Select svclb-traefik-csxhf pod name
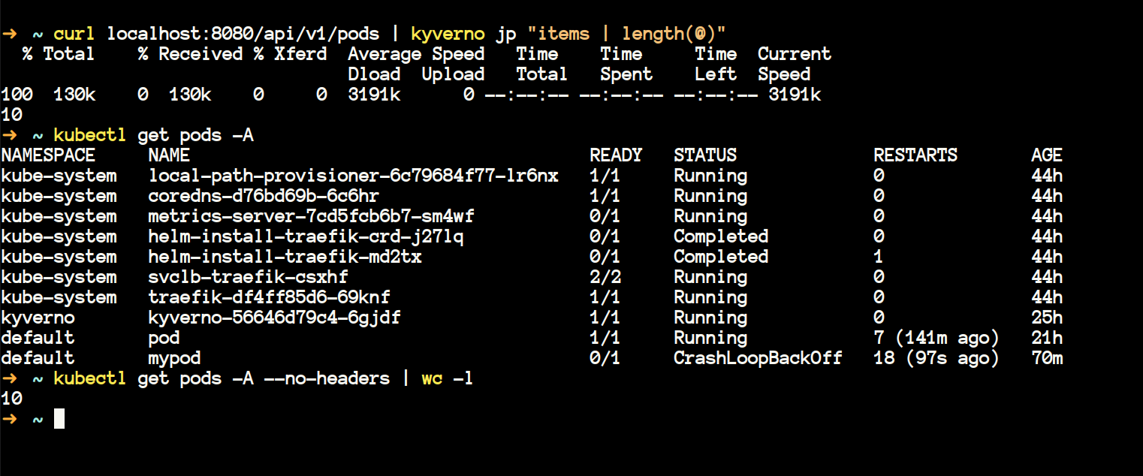The height and width of the screenshot is (476, 1143). tap(248, 277)
